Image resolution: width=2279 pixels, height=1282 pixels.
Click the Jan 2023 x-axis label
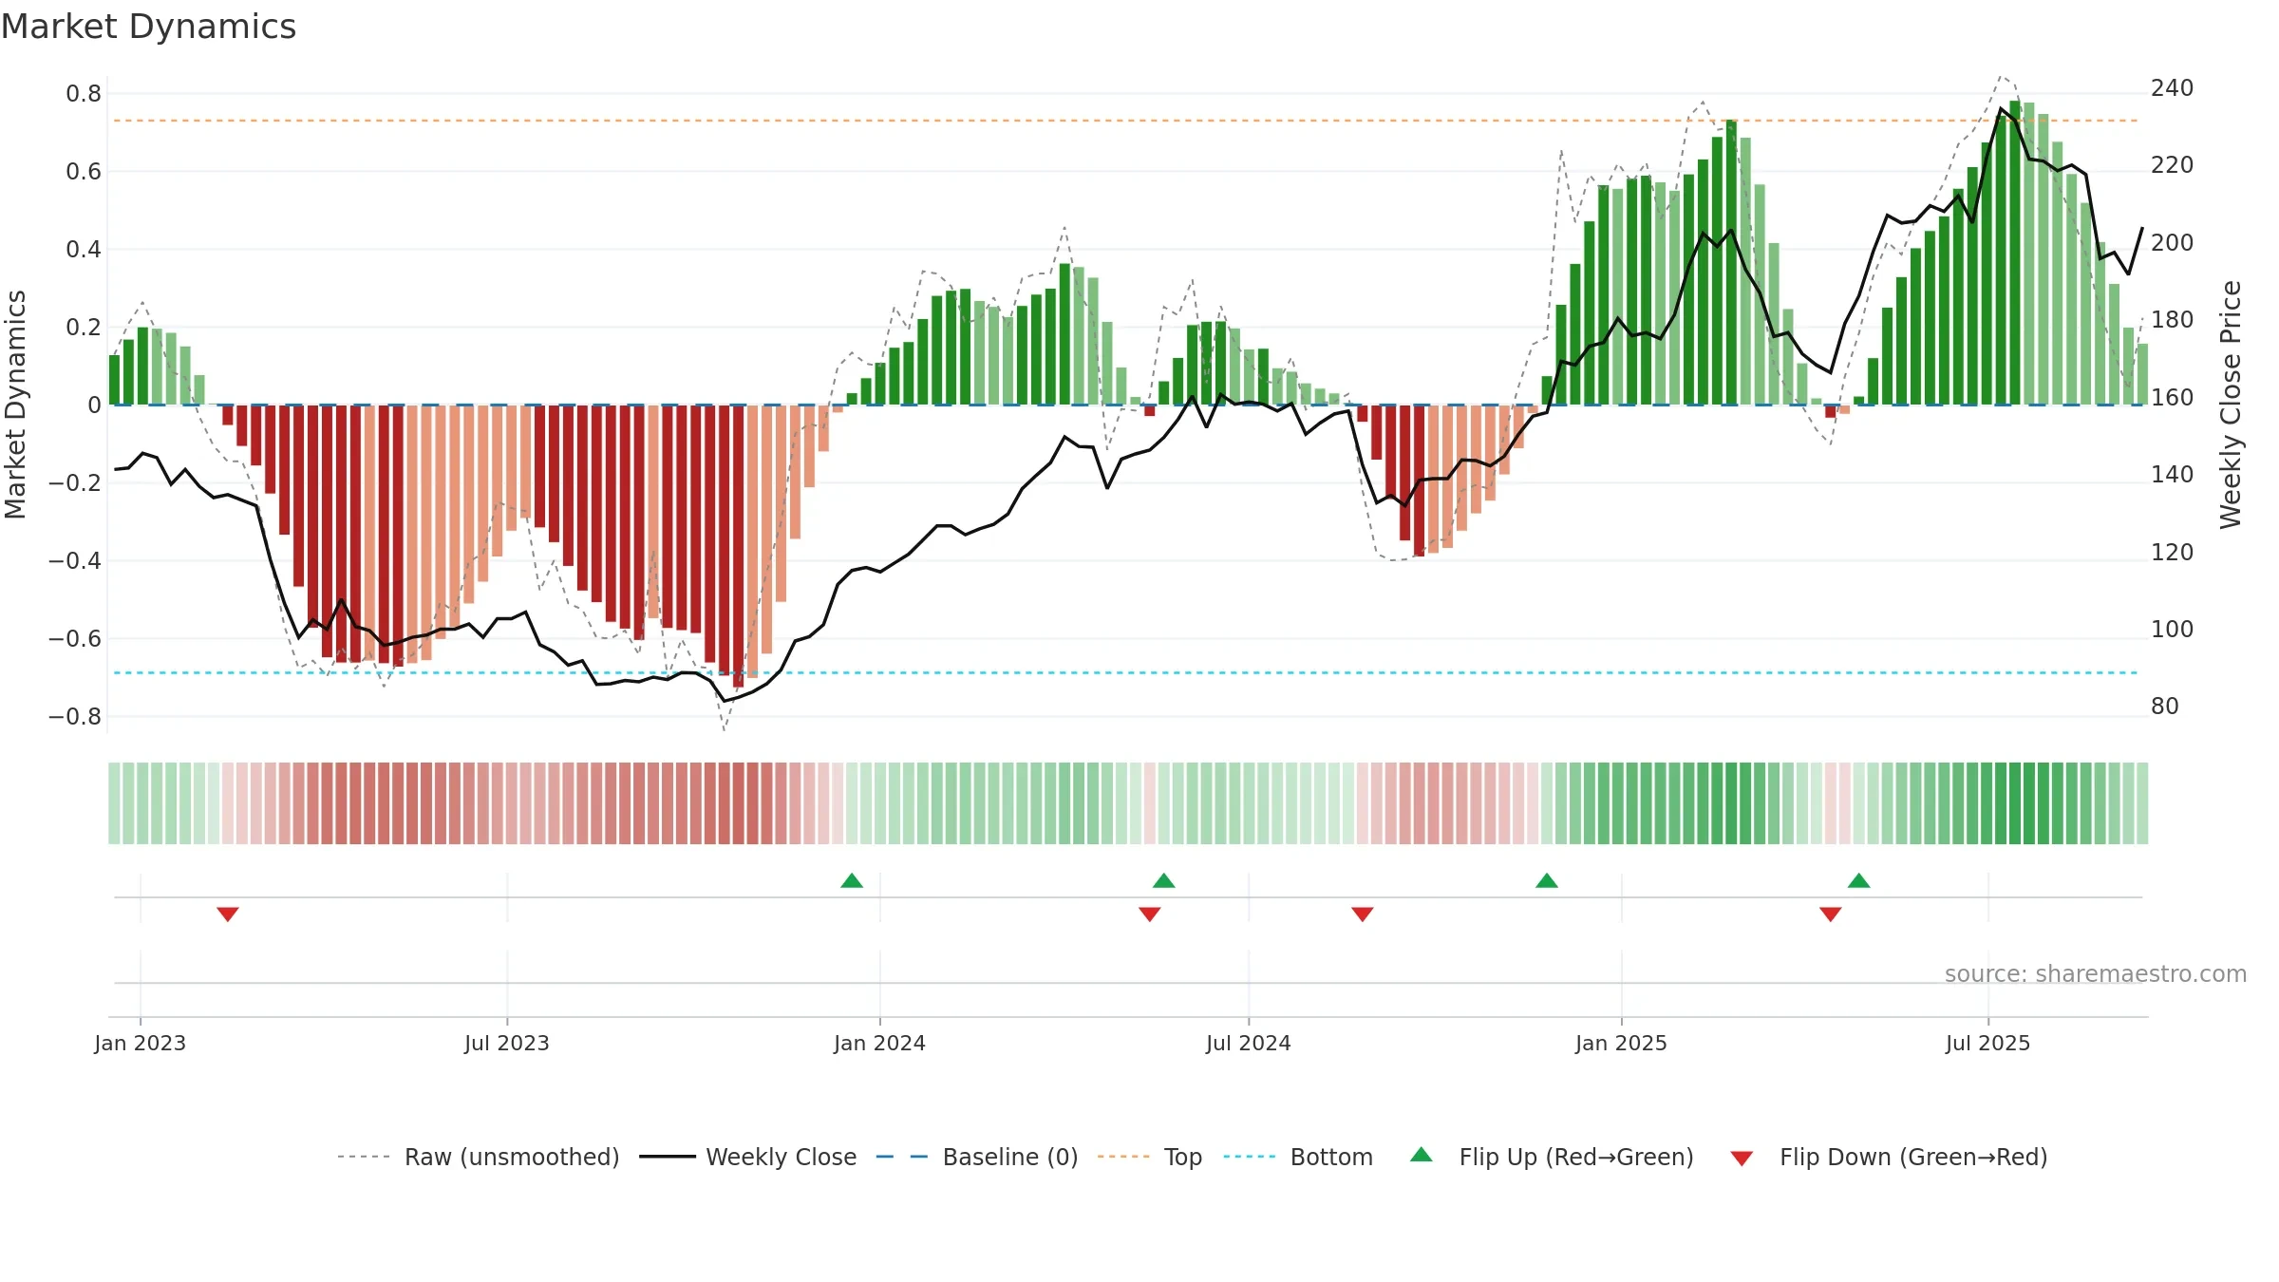pos(141,1043)
